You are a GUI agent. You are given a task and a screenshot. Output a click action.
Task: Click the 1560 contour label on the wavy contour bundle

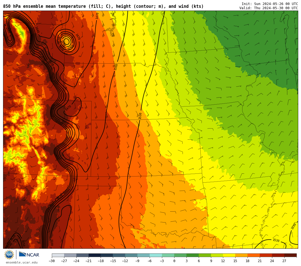point(64,123)
